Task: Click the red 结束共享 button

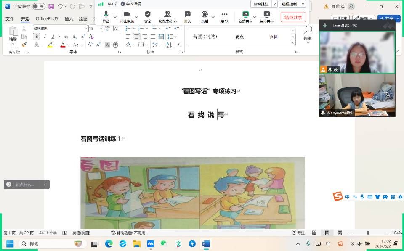Action: (x=293, y=17)
